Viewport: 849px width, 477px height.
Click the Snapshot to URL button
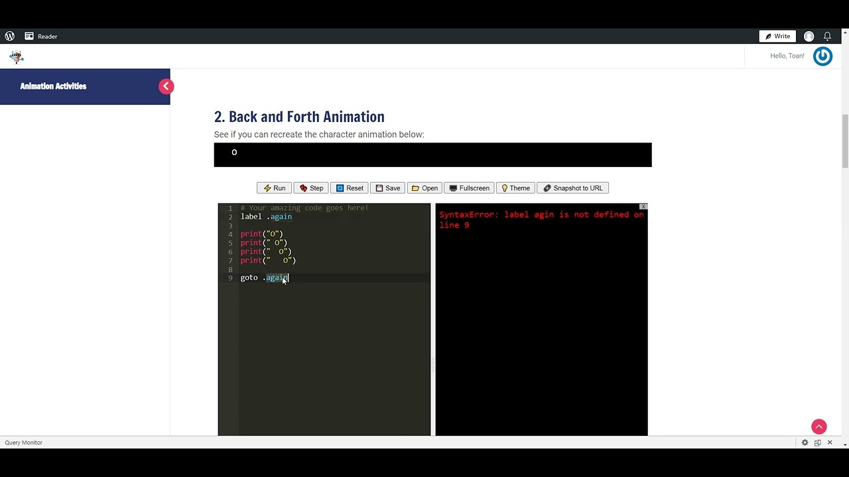coord(572,188)
